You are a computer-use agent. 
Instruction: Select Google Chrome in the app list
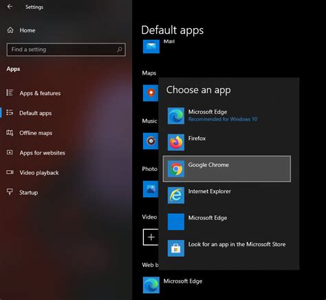click(x=227, y=169)
